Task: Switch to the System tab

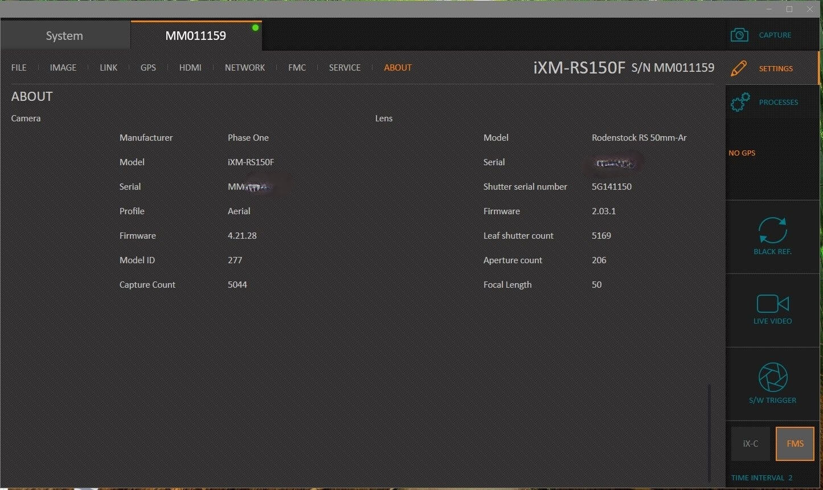Action: coord(65,35)
